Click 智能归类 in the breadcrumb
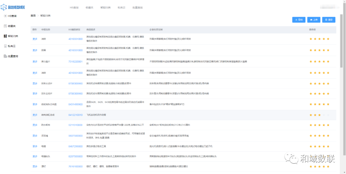The height and width of the screenshot is (174, 346). pyautogui.click(x=45, y=16)
